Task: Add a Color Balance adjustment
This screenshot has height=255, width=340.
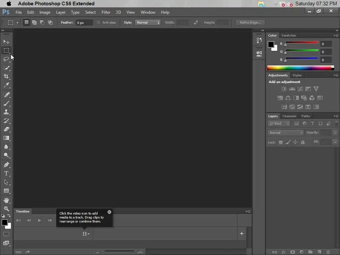Action: pos(288,98)
